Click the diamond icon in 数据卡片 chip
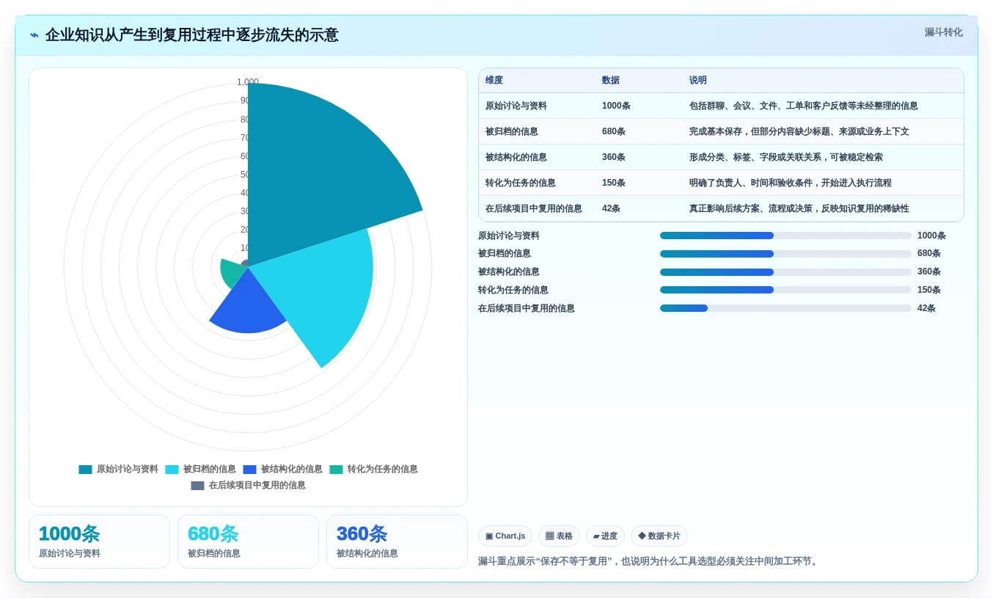993x598 pixels. [642, 536]
